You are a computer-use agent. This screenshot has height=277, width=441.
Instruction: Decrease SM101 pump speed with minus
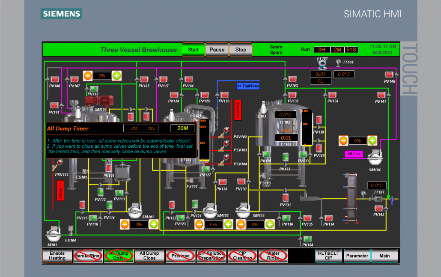coord(125,224)
